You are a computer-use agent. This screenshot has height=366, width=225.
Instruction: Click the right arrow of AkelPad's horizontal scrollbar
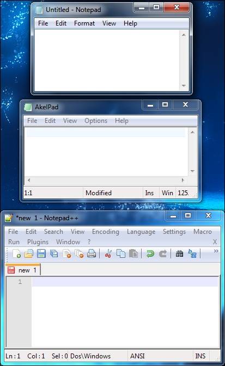(x=183, y=180)
